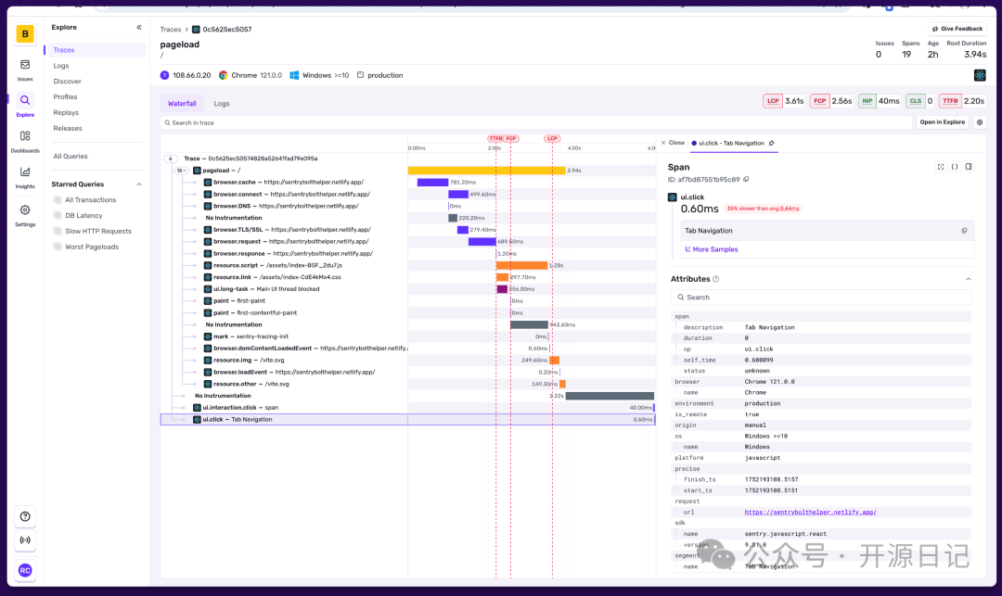The width and height of the screenshot is (1002, 596).
Task: Open trace view settings gear icon
Action: (x=979, y=122)
